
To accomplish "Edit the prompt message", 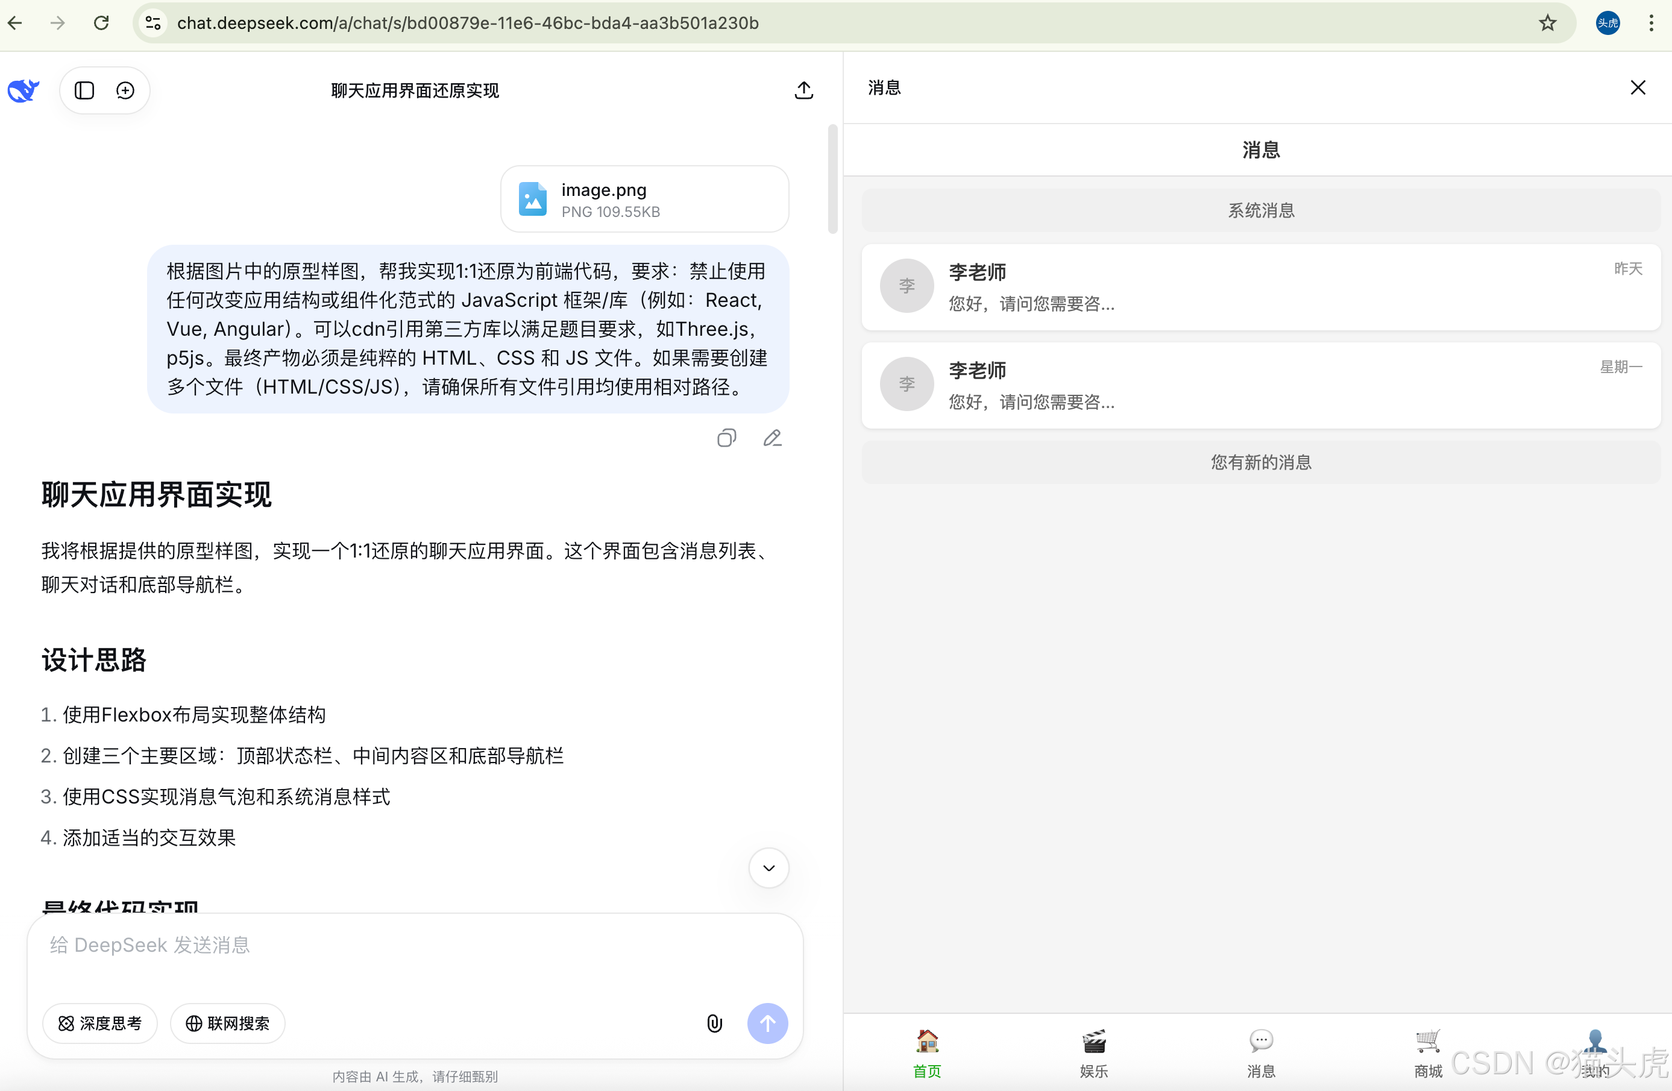I will pos(772,438).
